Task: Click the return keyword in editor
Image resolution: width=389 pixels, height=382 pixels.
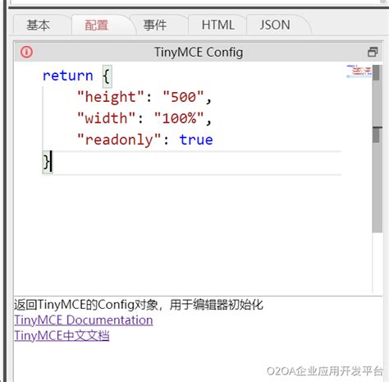Action: tap(68, 76)
